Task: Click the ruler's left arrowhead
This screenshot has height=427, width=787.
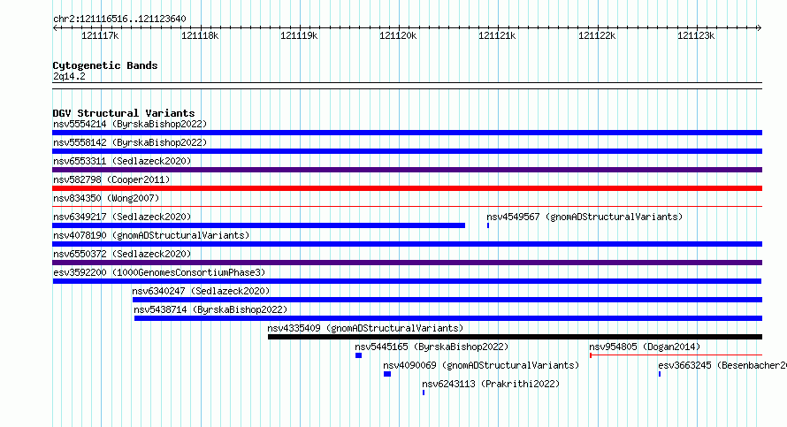Action: point(55,28)
